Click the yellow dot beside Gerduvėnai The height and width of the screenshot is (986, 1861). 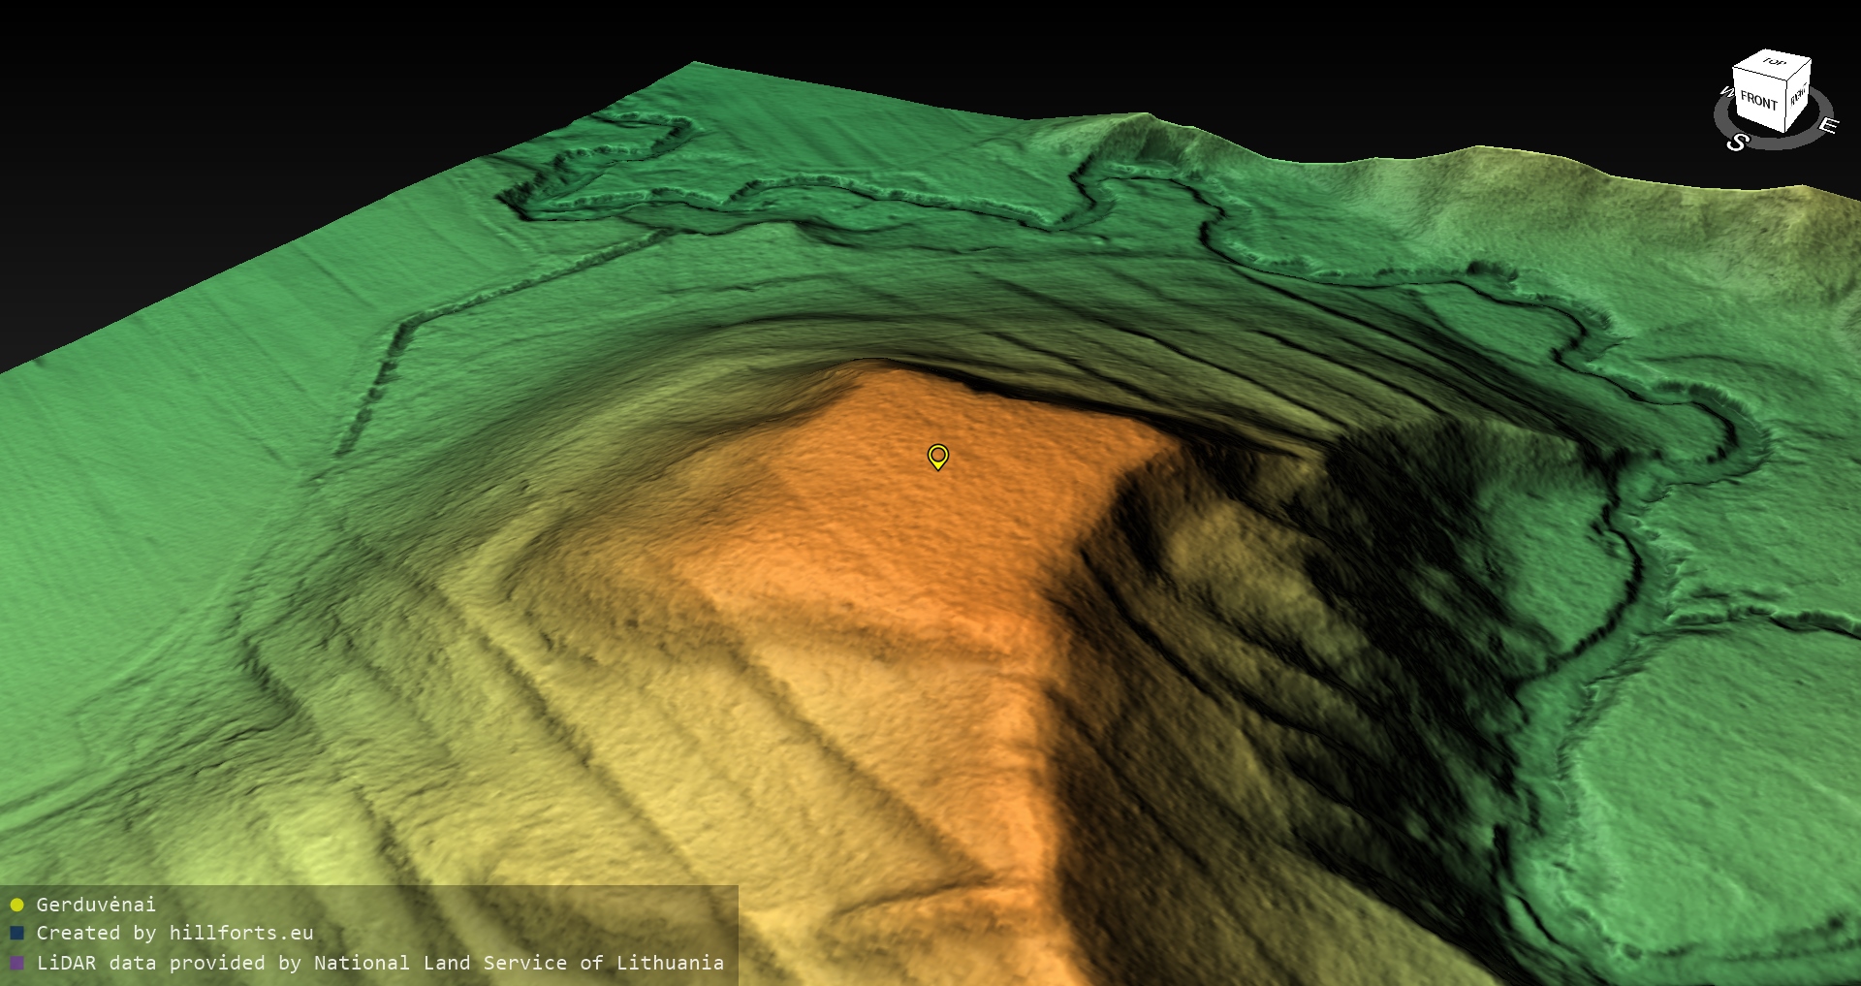[x=16, y=905]
